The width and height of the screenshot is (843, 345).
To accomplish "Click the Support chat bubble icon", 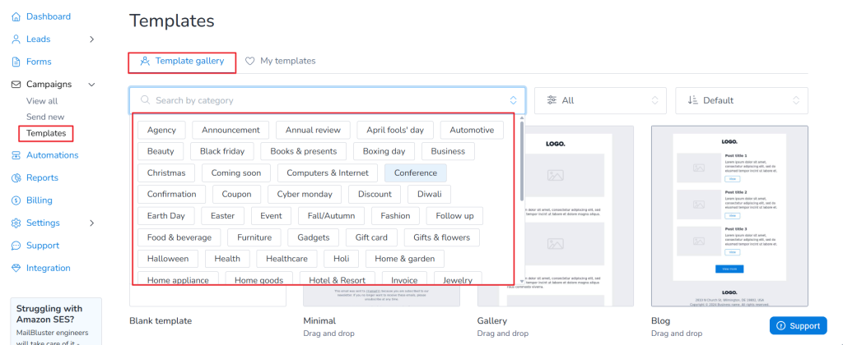I will (x=16, y=246).
